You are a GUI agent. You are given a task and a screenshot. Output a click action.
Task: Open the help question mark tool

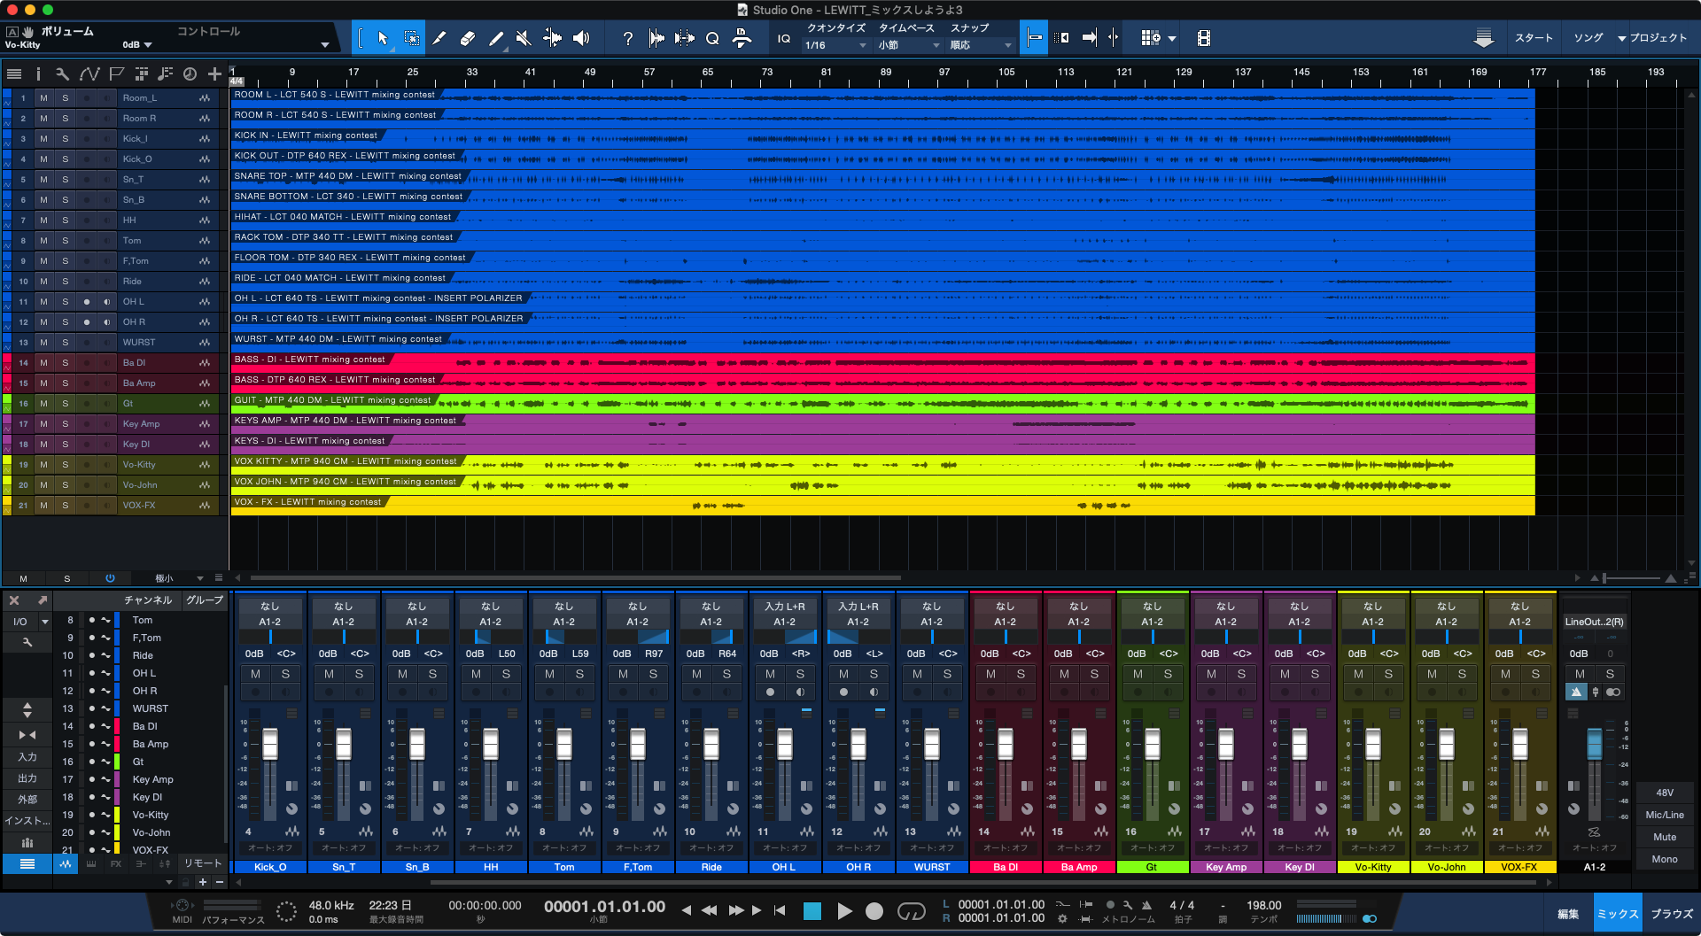point(627,38)
